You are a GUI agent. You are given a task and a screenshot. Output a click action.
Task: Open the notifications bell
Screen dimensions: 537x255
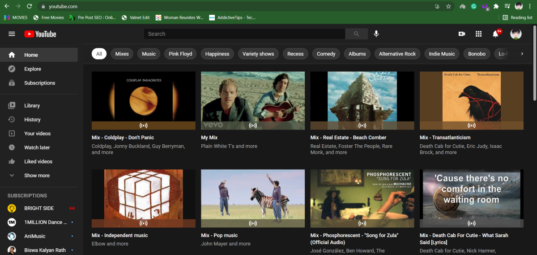(495, 34)
